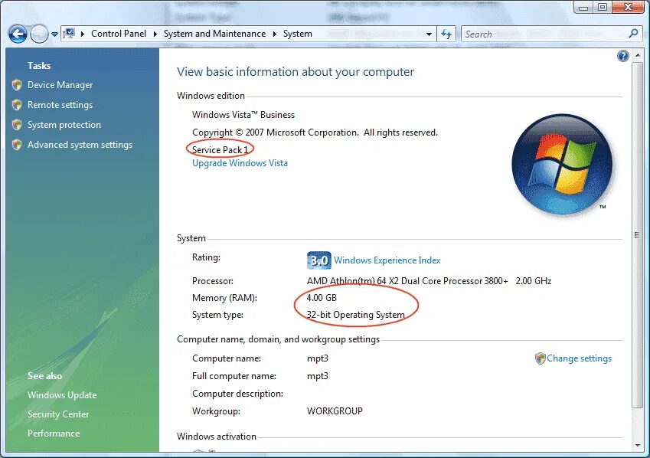Image resolution: width=650 pixels, height=458 pixels.
Task: Click the Forward navigation arrow button
Action: pos(39,34)
